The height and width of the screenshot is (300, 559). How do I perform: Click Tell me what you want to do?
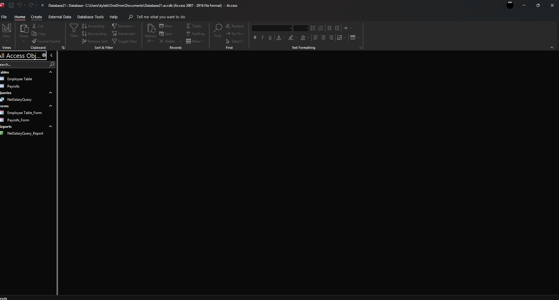point(161,17)
